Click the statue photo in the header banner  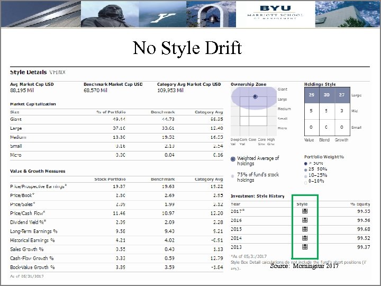tap(110, 14)
